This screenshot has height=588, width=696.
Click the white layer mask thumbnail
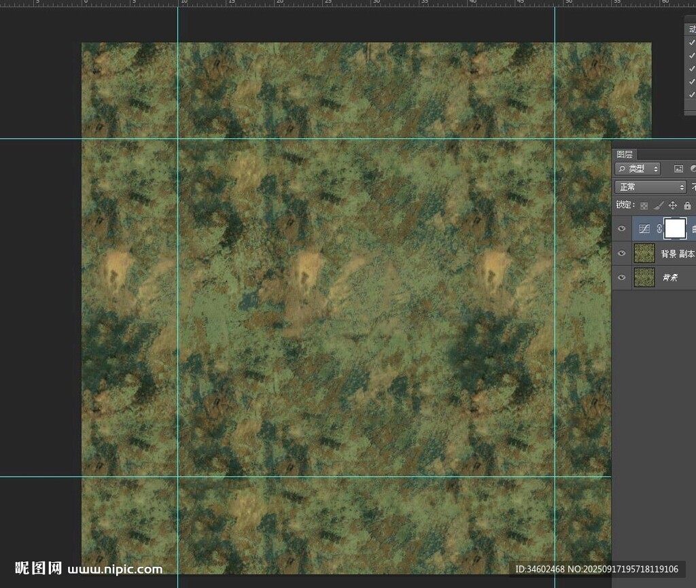675,229
